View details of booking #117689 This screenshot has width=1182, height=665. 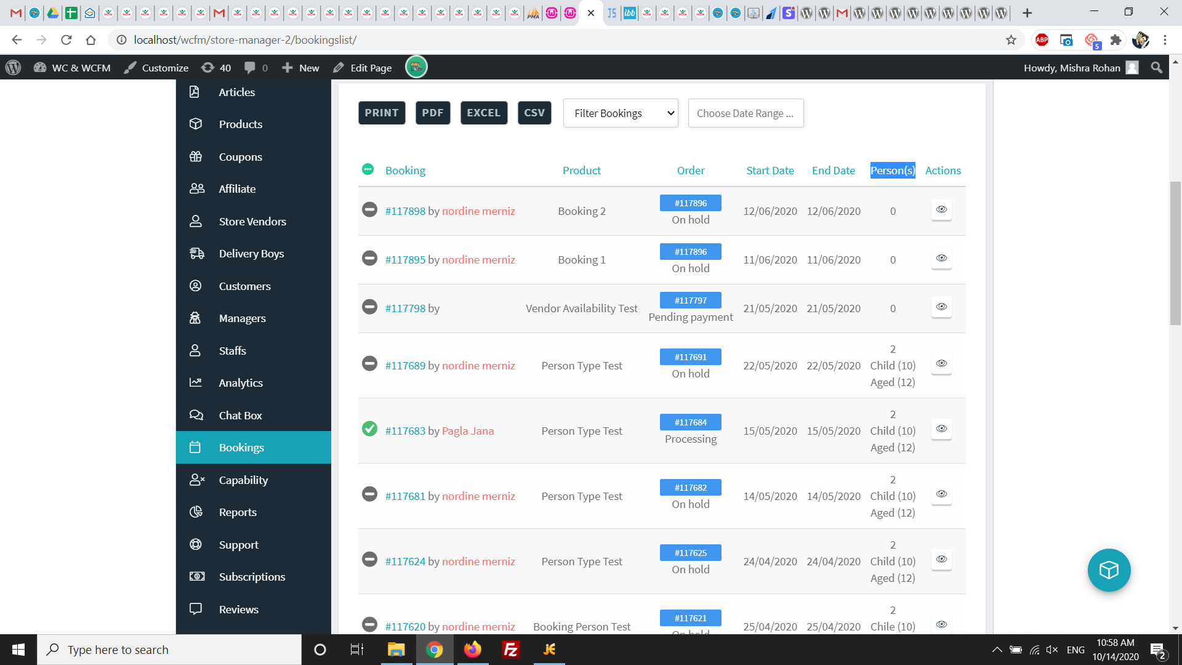pos(941,363)
